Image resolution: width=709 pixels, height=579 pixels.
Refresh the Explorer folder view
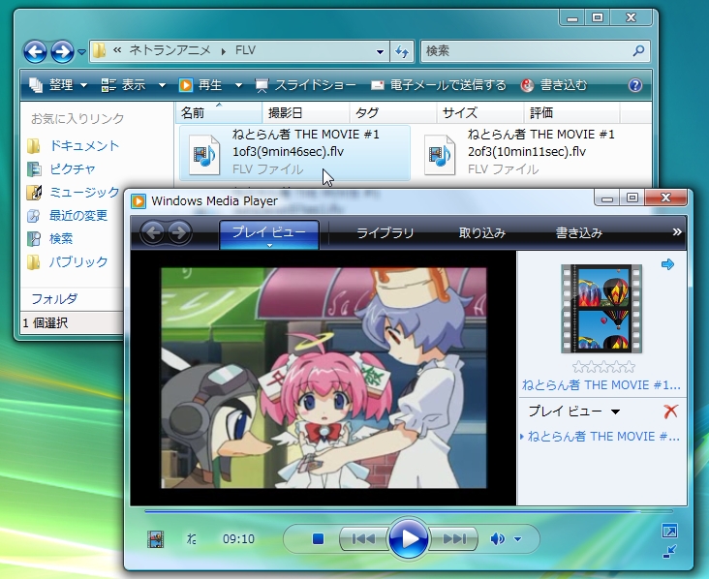click(x=402, y=51)
